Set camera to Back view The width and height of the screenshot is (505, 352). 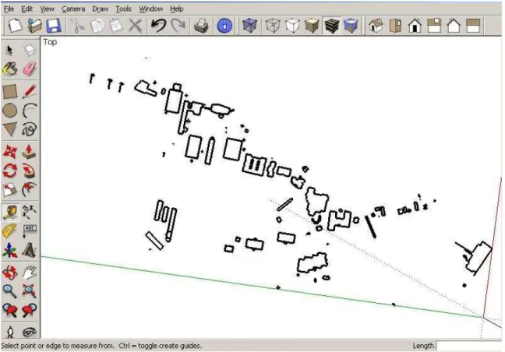(454, 26)
